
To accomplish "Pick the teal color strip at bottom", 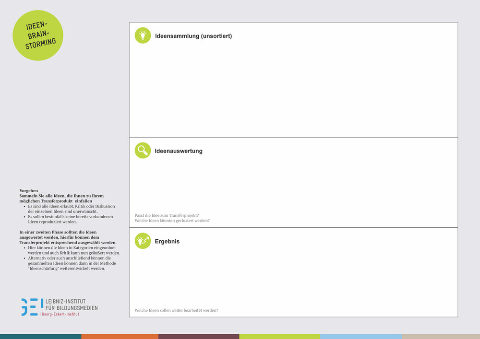I will (40, 336).
